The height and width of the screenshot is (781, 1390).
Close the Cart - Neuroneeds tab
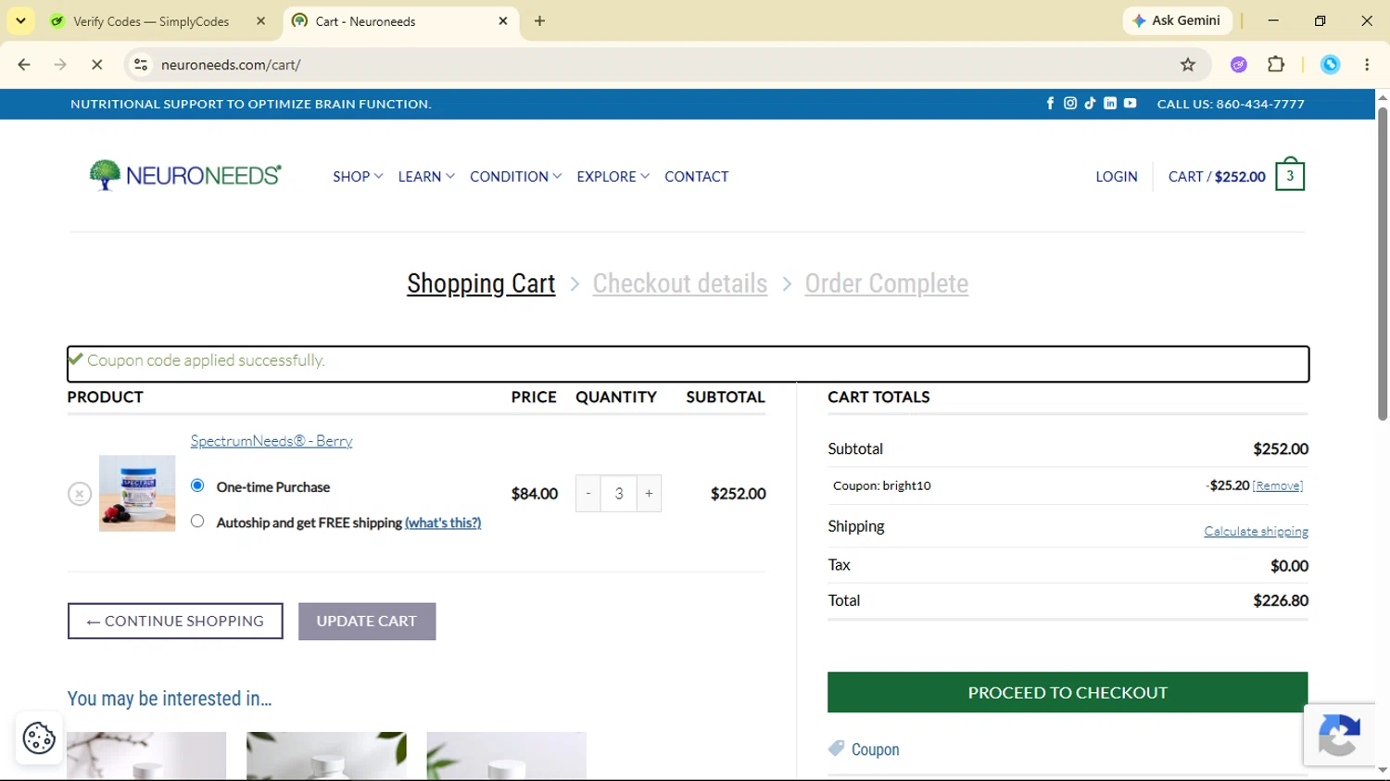pos(503,20)
